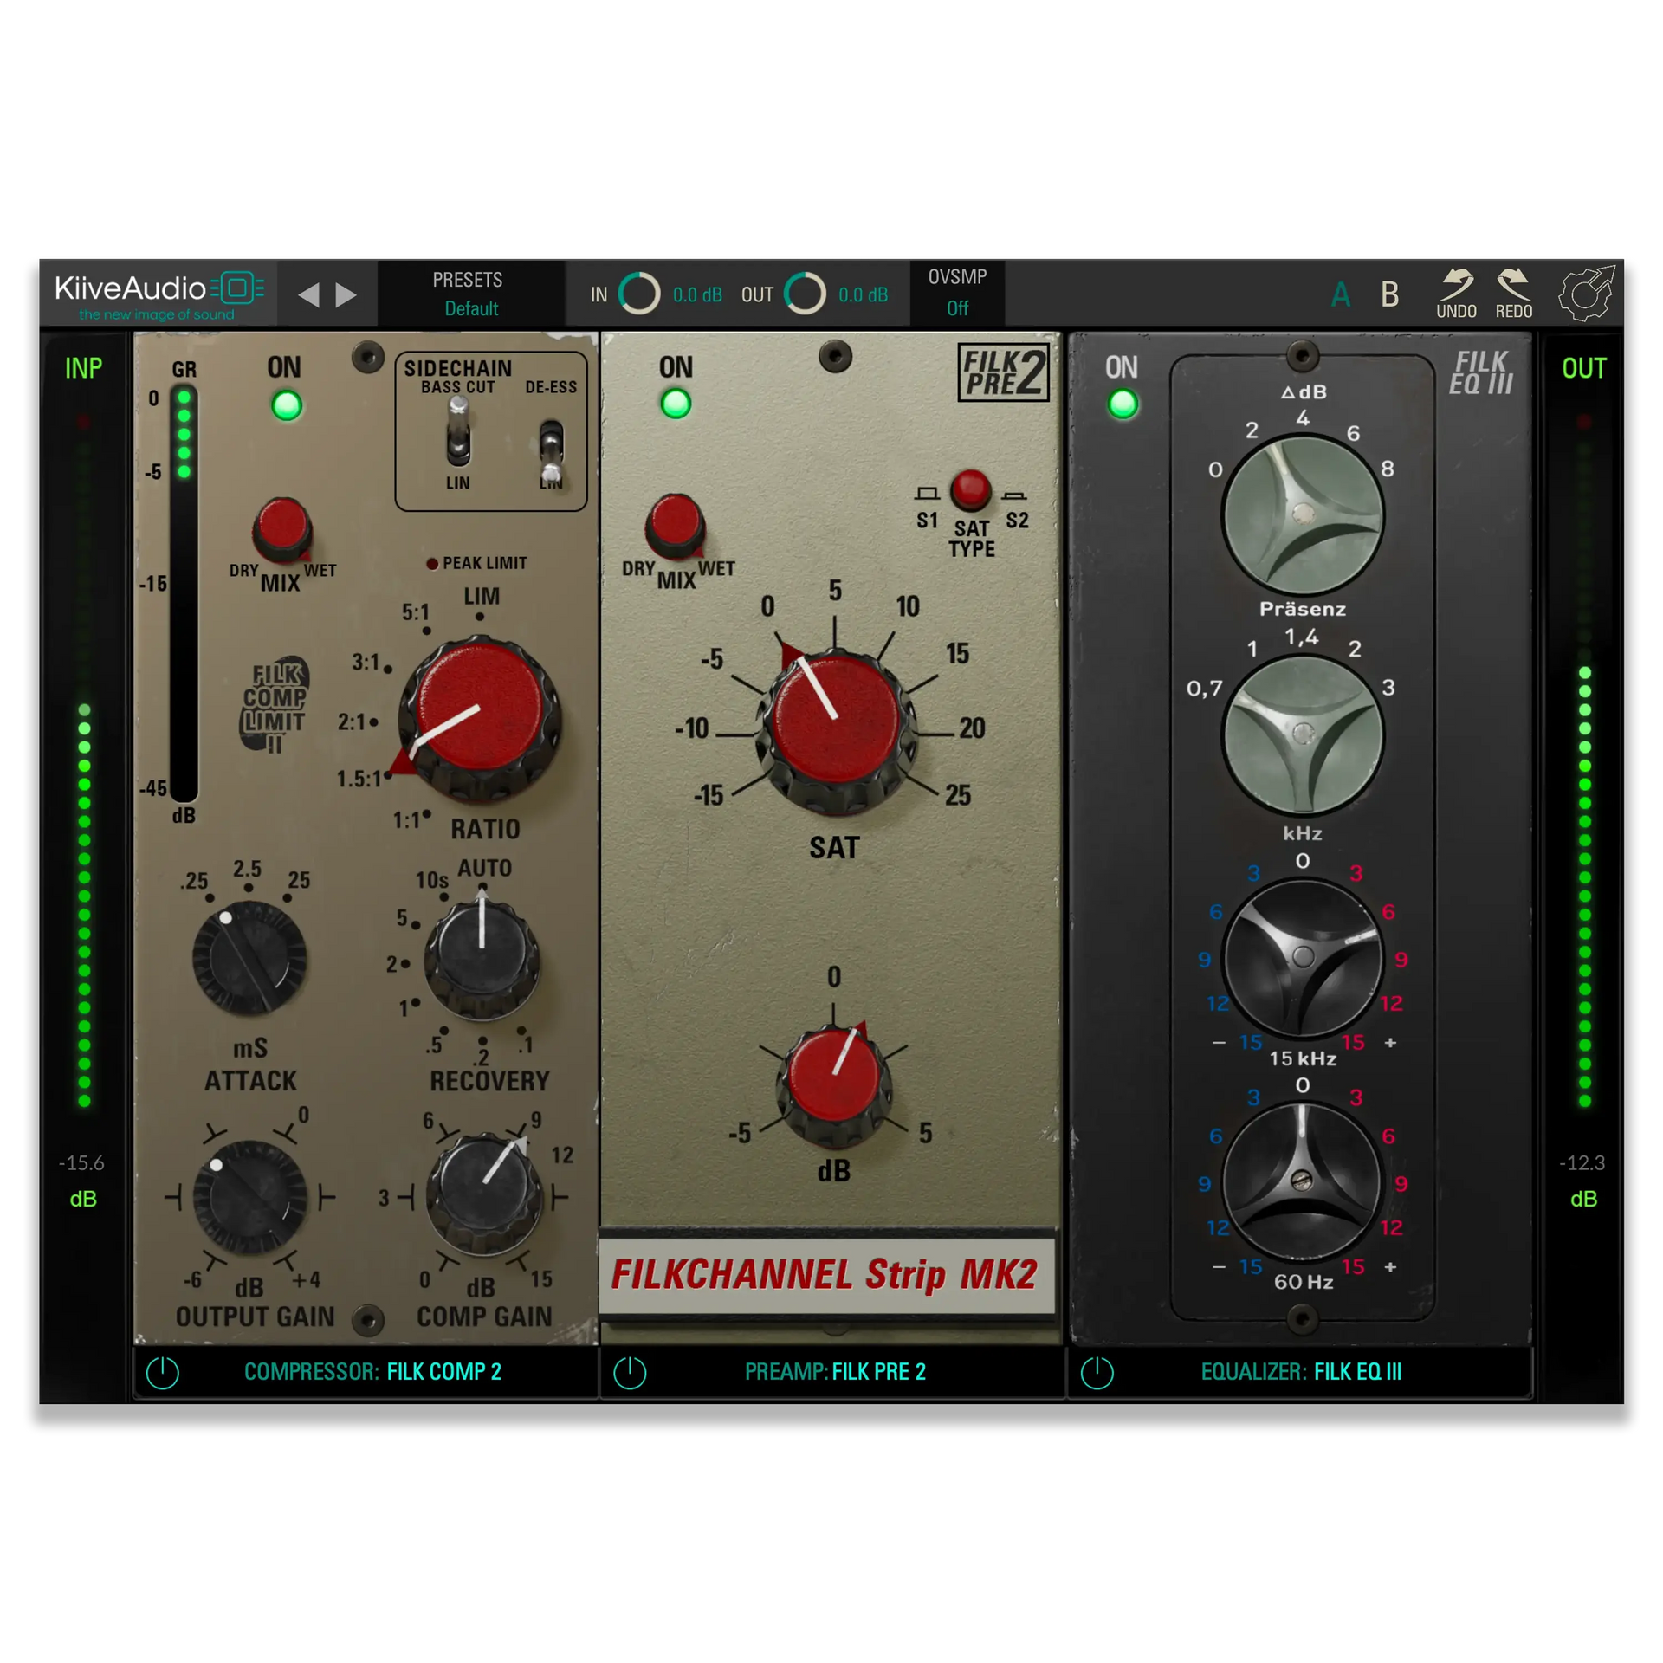Open the PREAMP: FILK PRE 2 selector
This screenshot has width=1663, height=1663.
click(835, 1371)
